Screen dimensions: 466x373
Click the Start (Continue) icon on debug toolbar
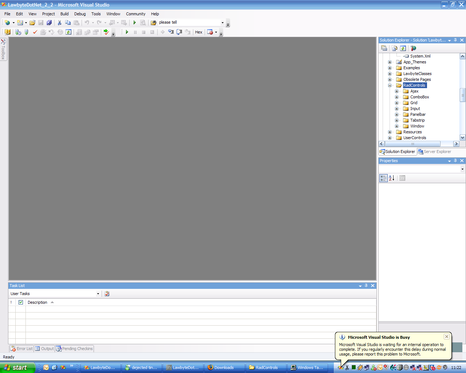pos(127,32)
